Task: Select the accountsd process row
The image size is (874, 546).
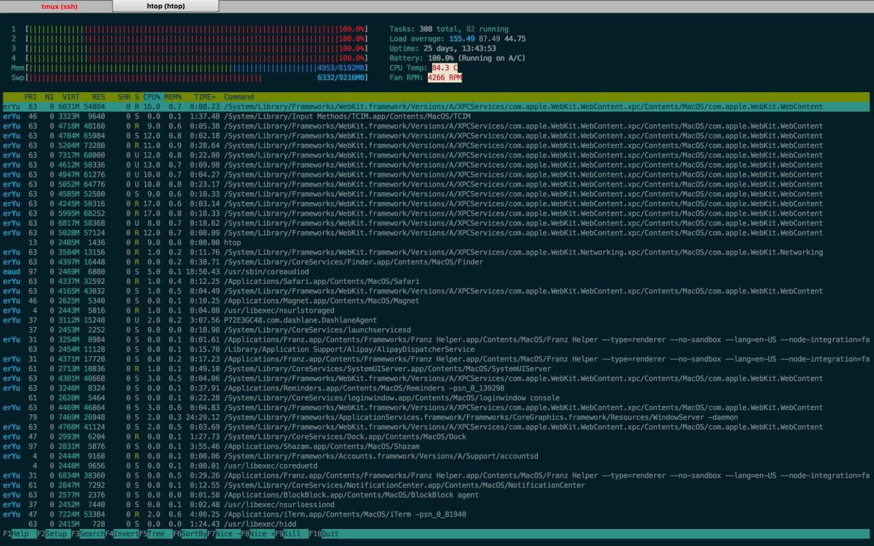Action: tap(437, 456)
